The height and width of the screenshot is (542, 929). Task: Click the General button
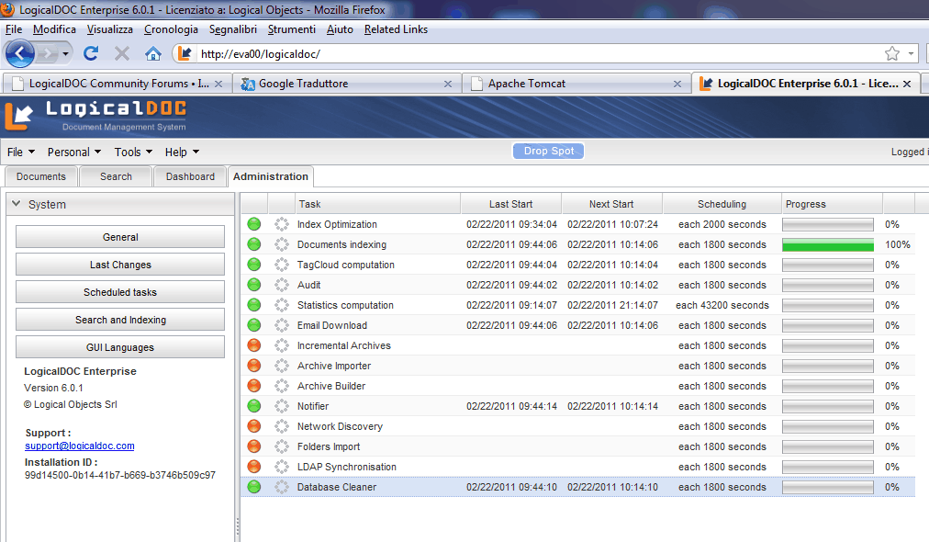coord(120,237)
